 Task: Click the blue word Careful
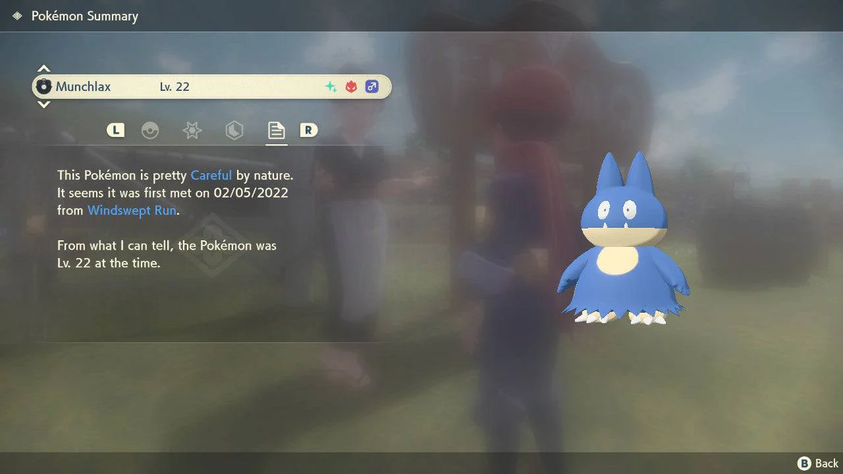(211, 175)
